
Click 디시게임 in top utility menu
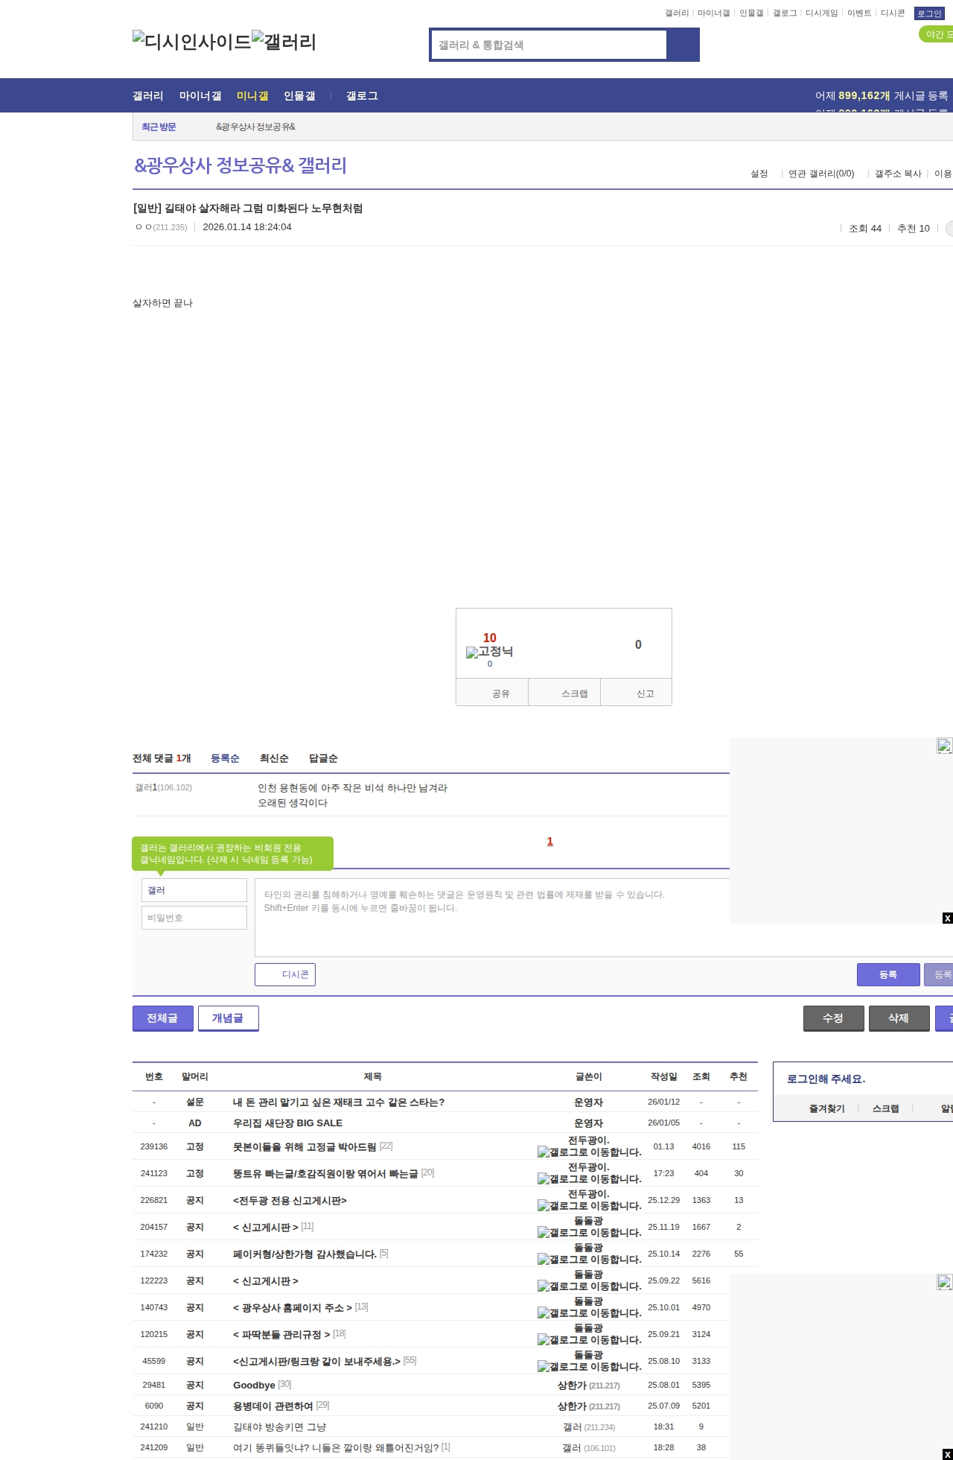(821, 13)
